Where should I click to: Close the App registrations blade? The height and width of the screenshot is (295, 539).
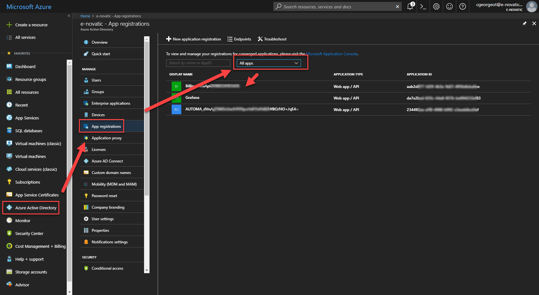click(x=534, y=23)
